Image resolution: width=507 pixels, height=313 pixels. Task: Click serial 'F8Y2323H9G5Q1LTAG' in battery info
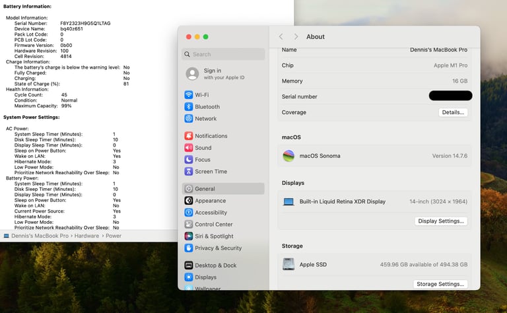point(85,23)
